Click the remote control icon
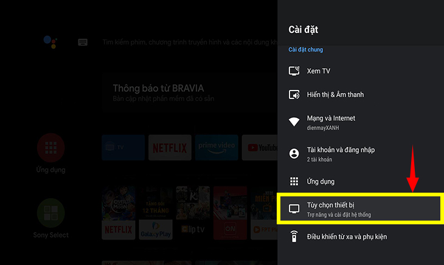 point(294,236)
